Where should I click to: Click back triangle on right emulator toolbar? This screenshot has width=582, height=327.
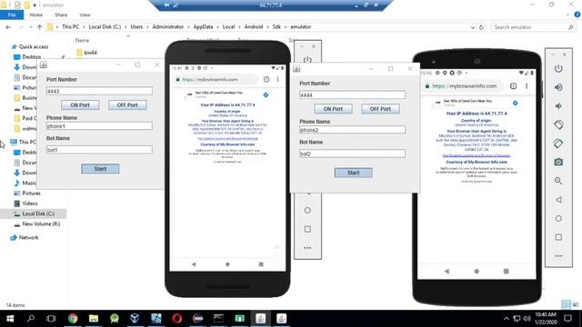[x=558, y=200]
